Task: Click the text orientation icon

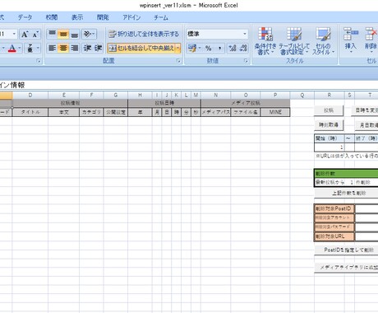Action: (x=87, y=34)
